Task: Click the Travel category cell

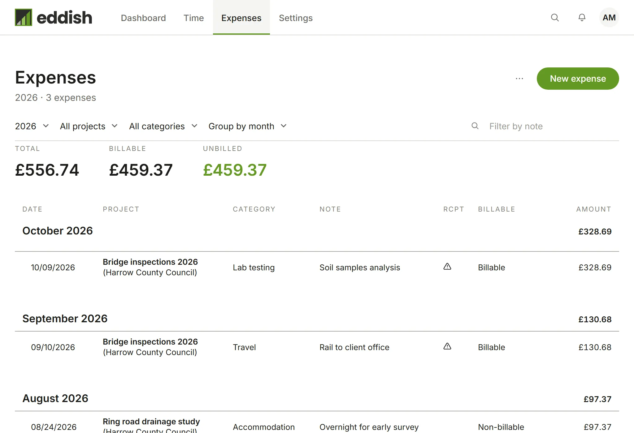Action: coord(244,347)
